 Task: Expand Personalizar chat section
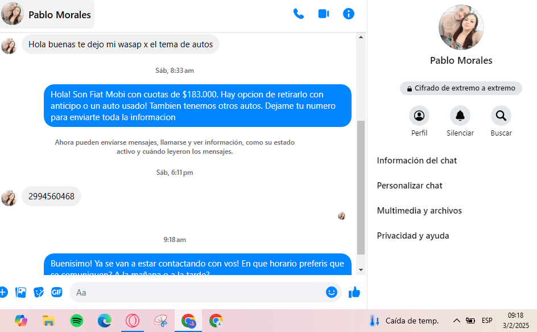410,186
